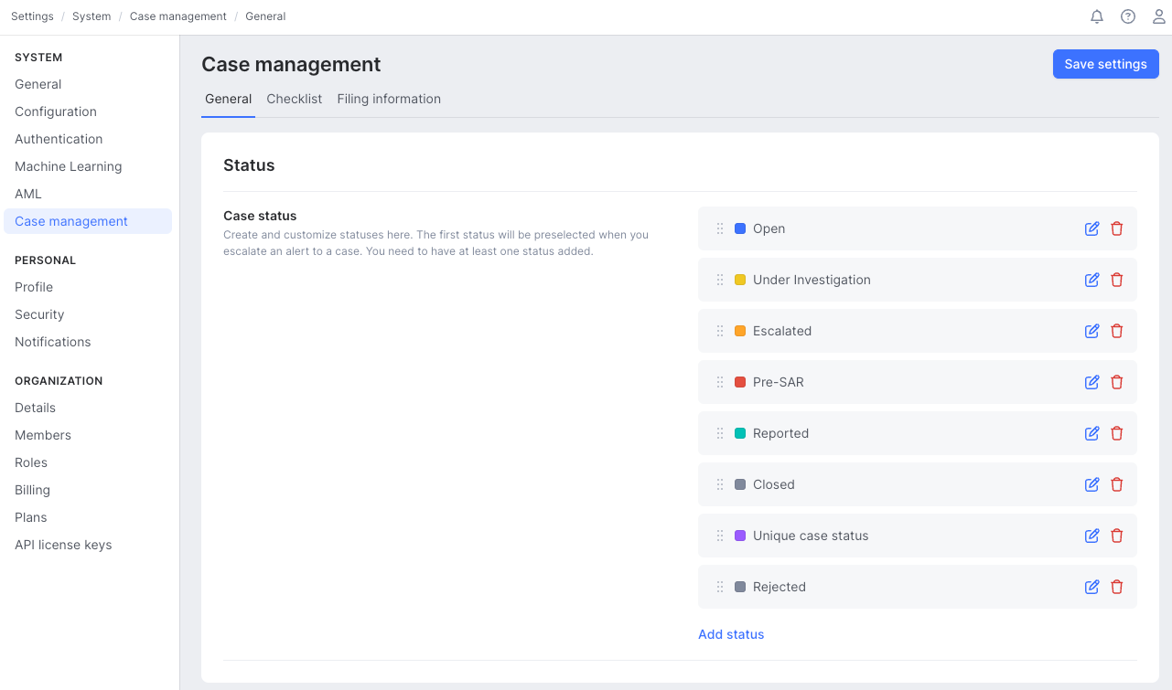Go to Settings breadcrumb
The width and height of the screenshot is (1172, 690).
[x=32, y=16]
